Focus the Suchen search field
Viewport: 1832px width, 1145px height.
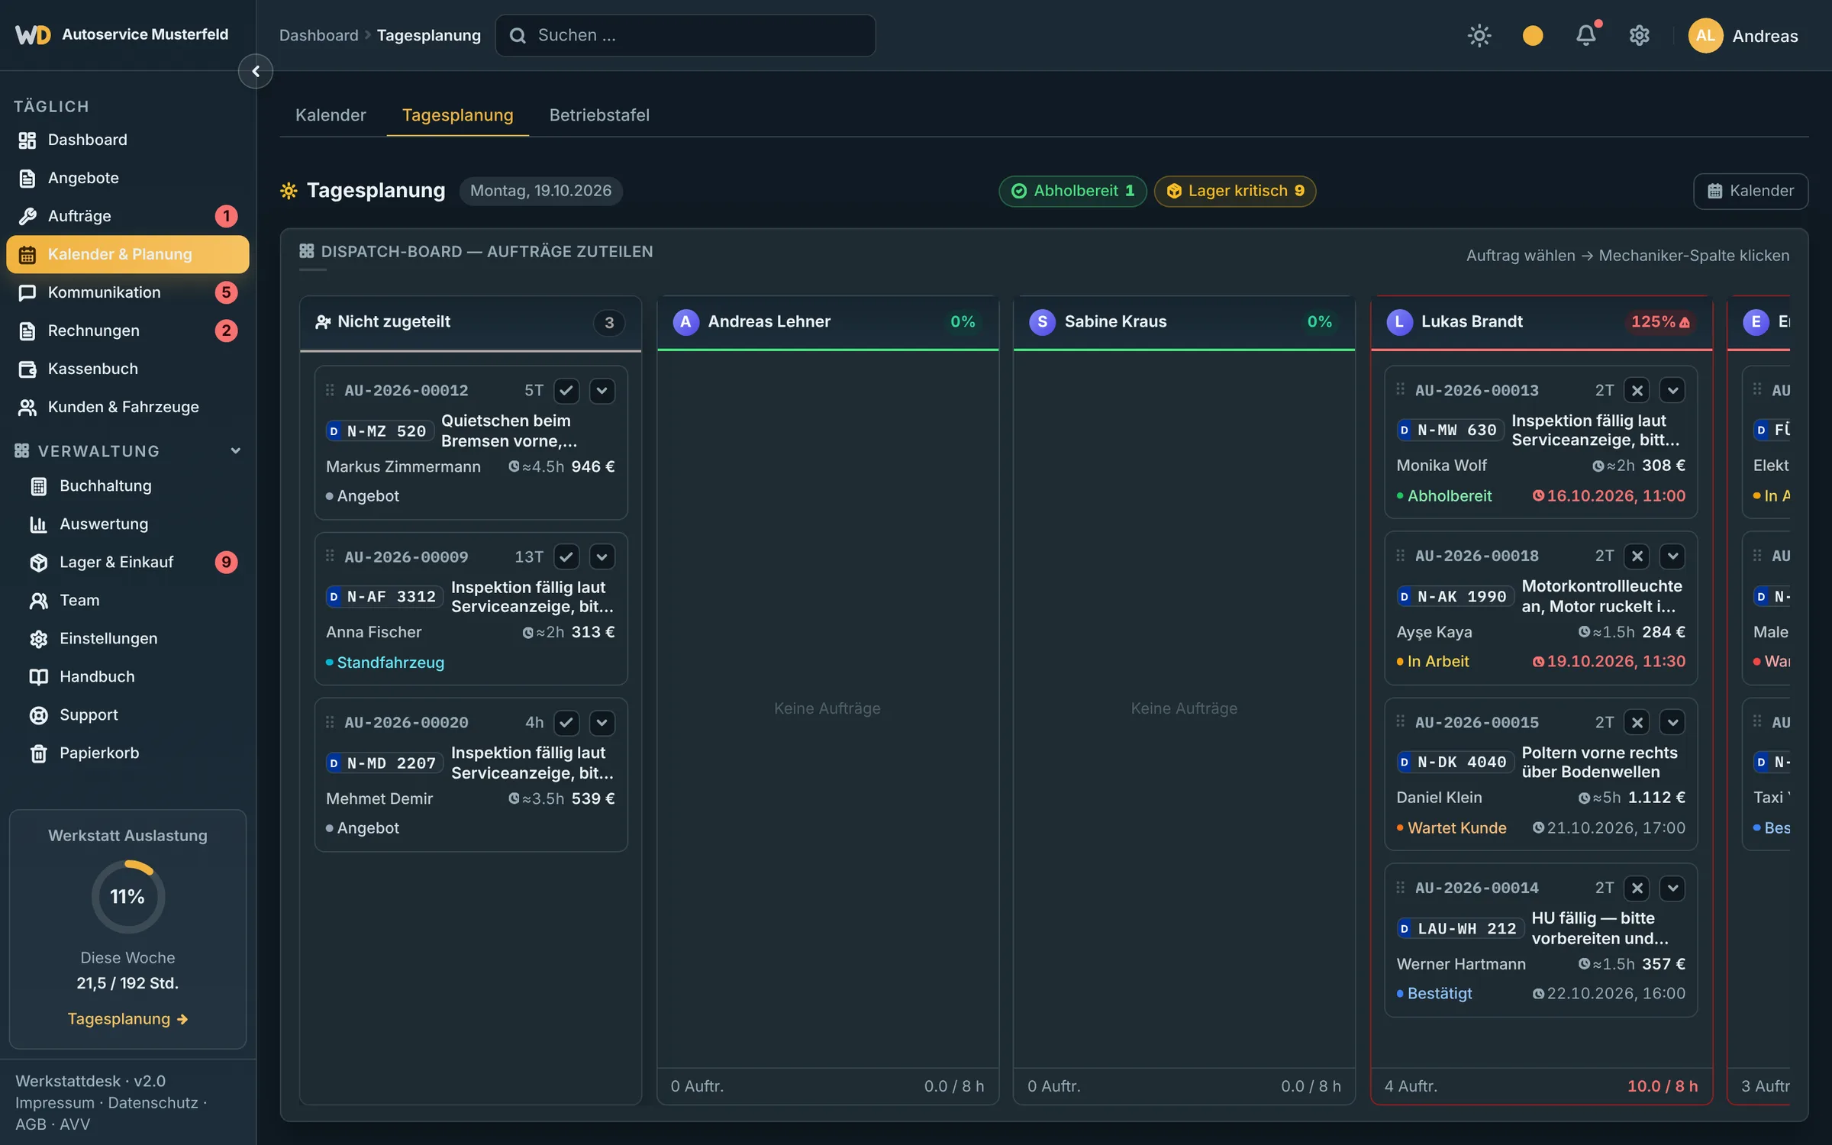tap(685, 35)
